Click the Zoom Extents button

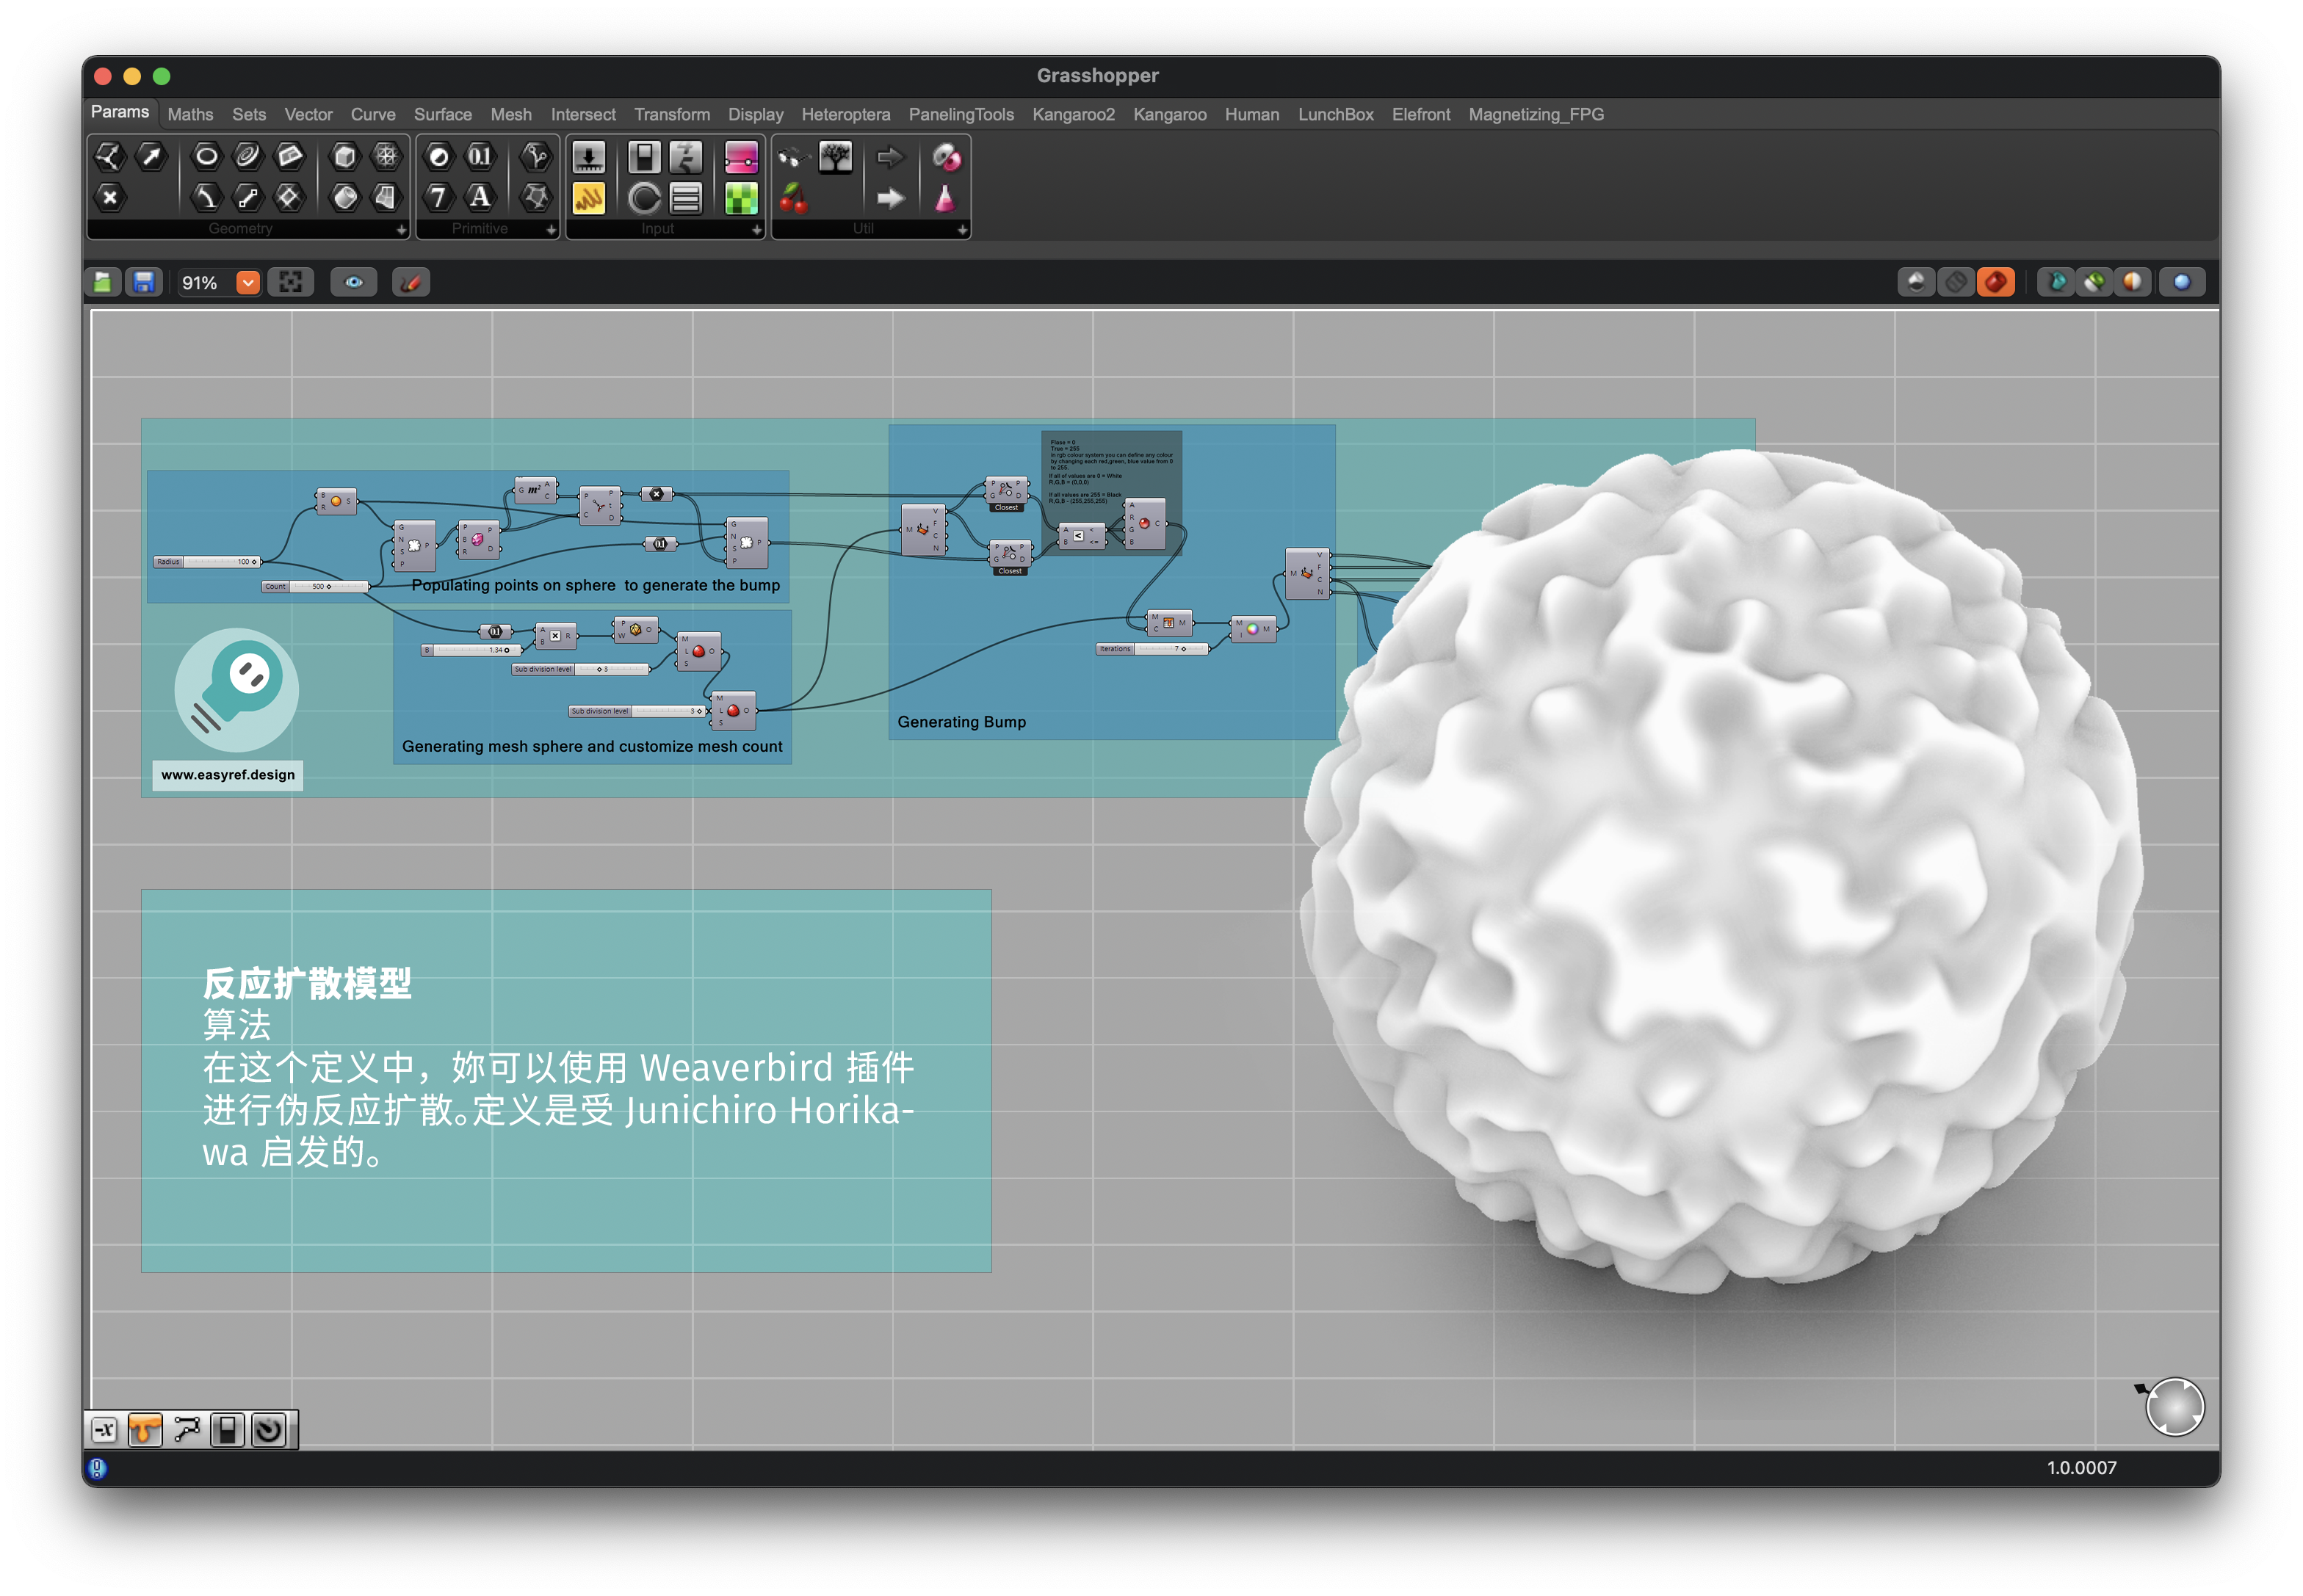291,283
